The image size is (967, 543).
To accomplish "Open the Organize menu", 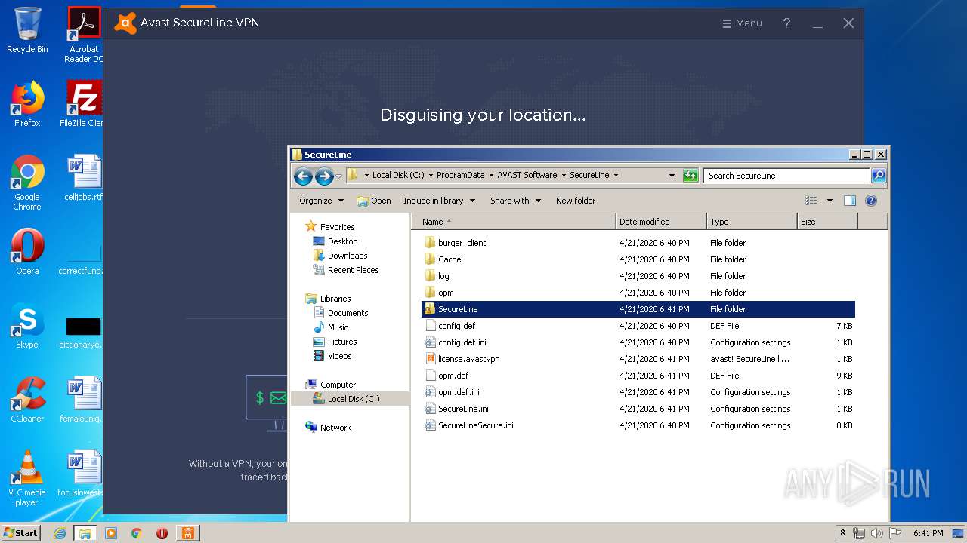I will pos(321,201).
